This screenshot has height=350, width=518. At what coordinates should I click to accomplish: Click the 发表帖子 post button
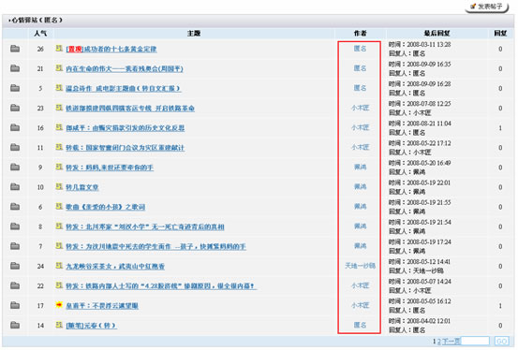486,7
